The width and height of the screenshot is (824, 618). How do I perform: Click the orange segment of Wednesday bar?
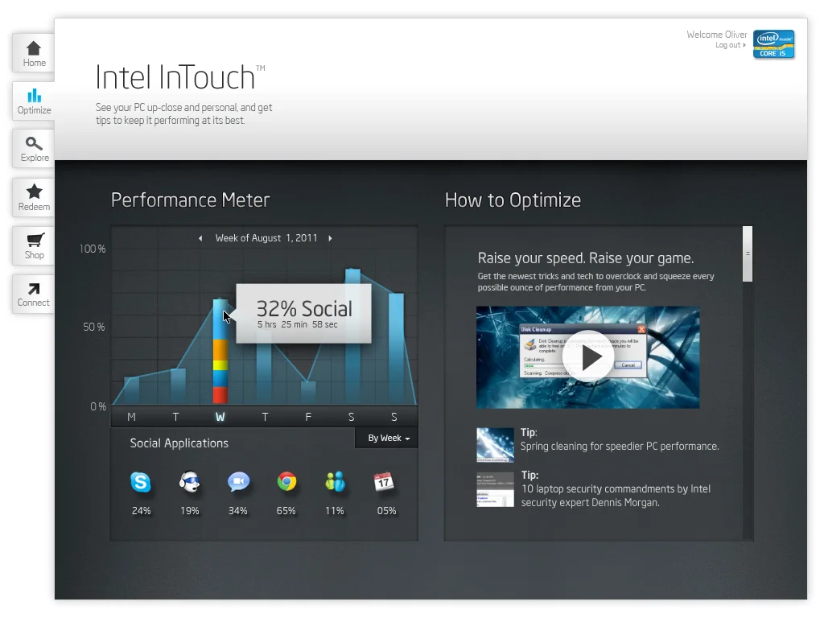pos(220,350)
